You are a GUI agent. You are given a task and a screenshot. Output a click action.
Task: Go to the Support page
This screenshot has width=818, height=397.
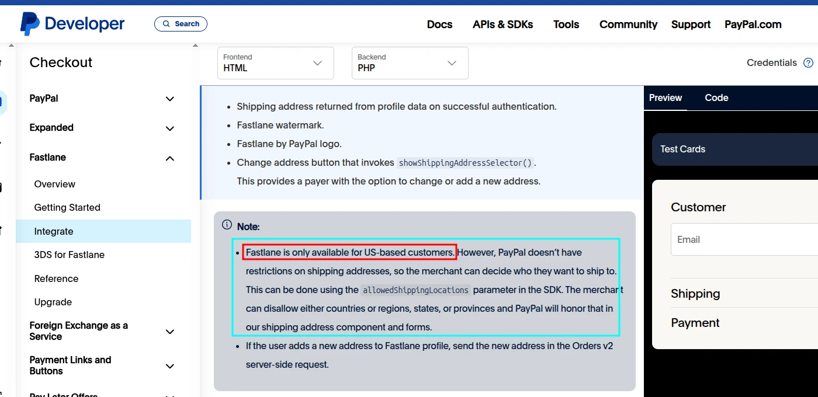pyautogui.click(x=691, y=25)
